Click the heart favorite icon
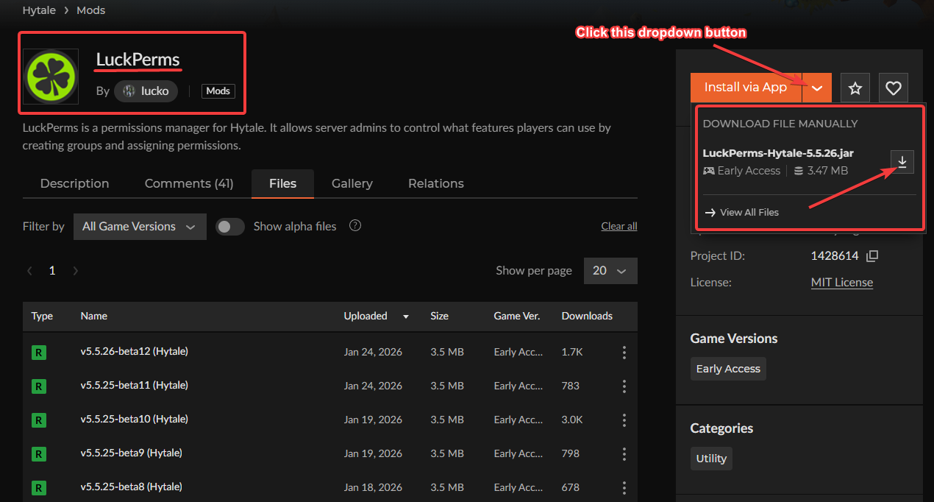The width and height of the screenshot is (934, 502). pos(893,88)
